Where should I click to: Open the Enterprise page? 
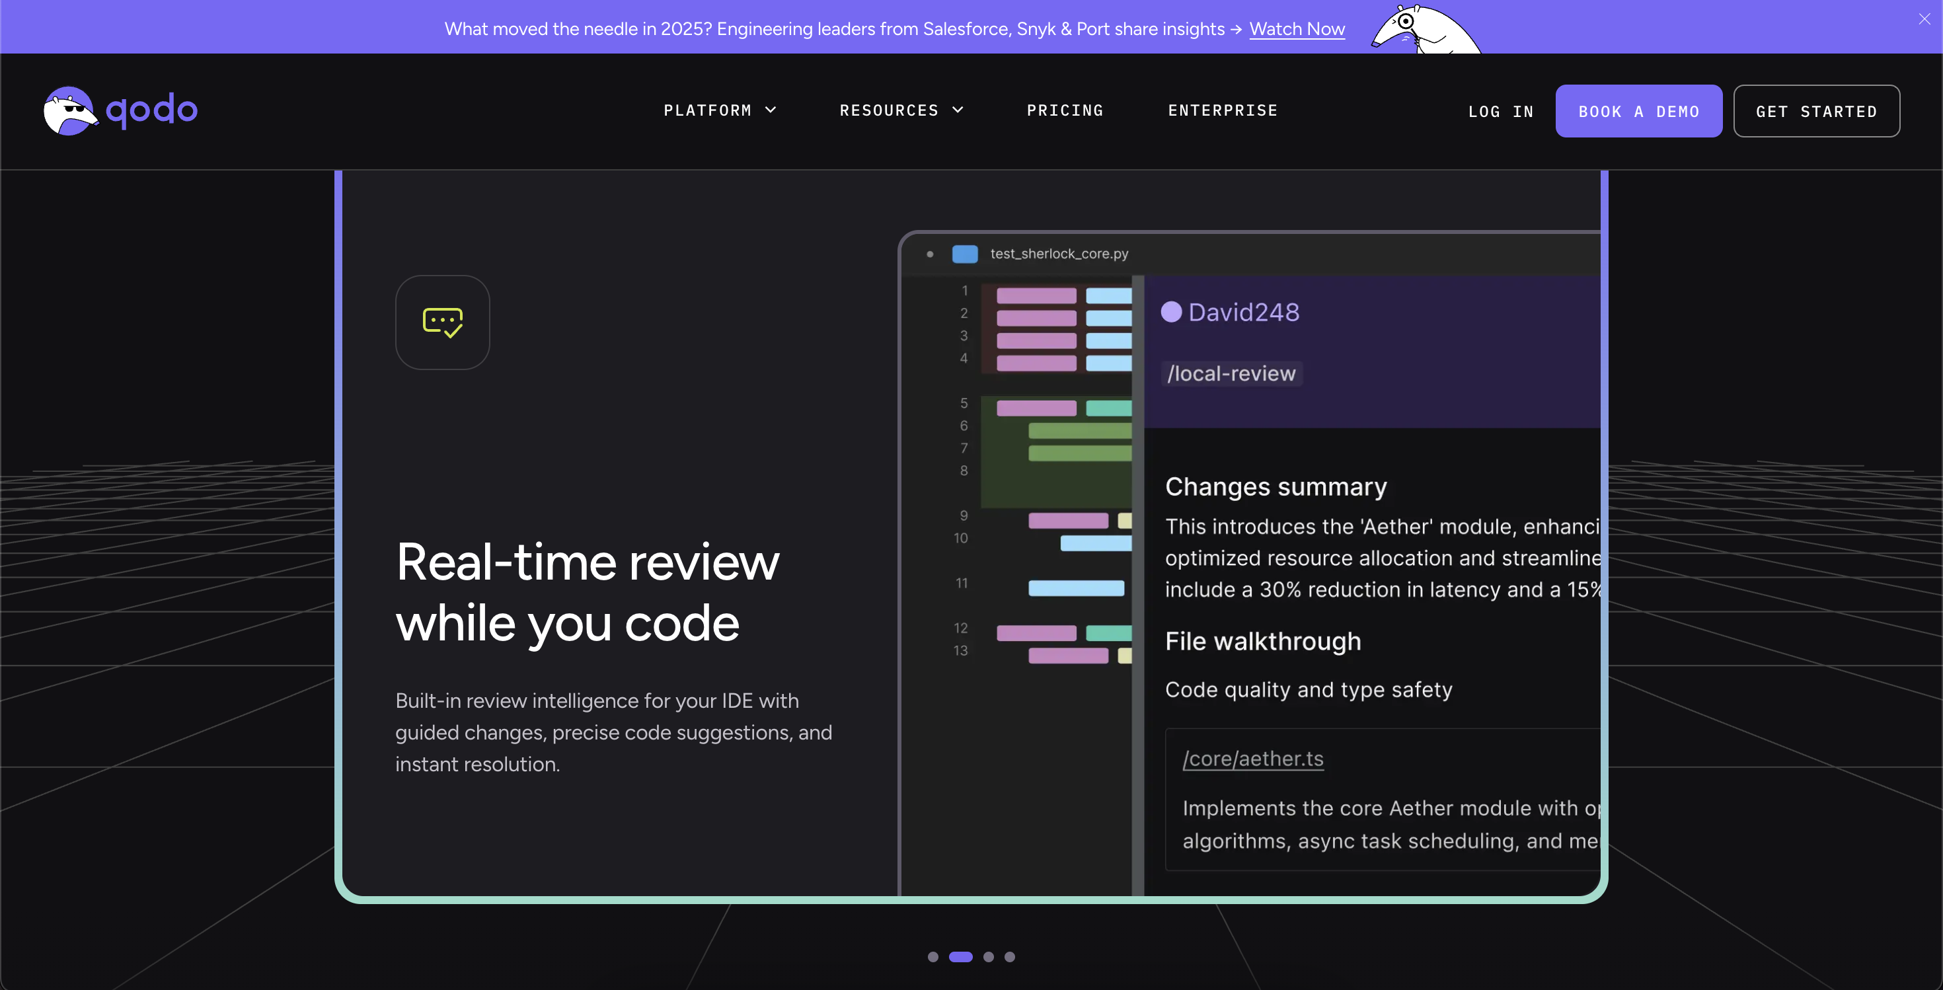tap(1223, 110)
